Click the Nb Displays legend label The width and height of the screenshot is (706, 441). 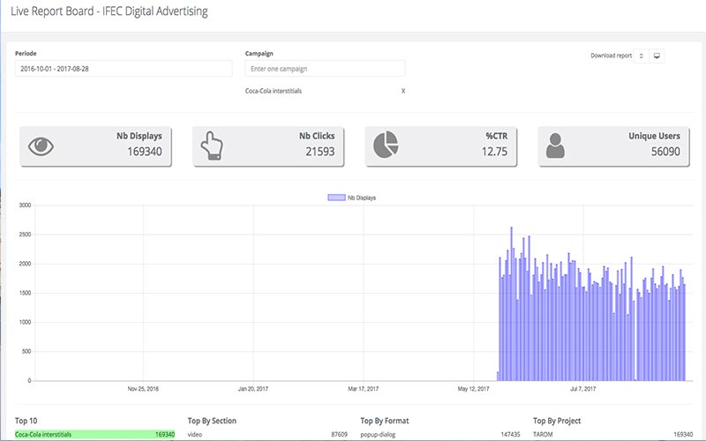click(362, 198)
